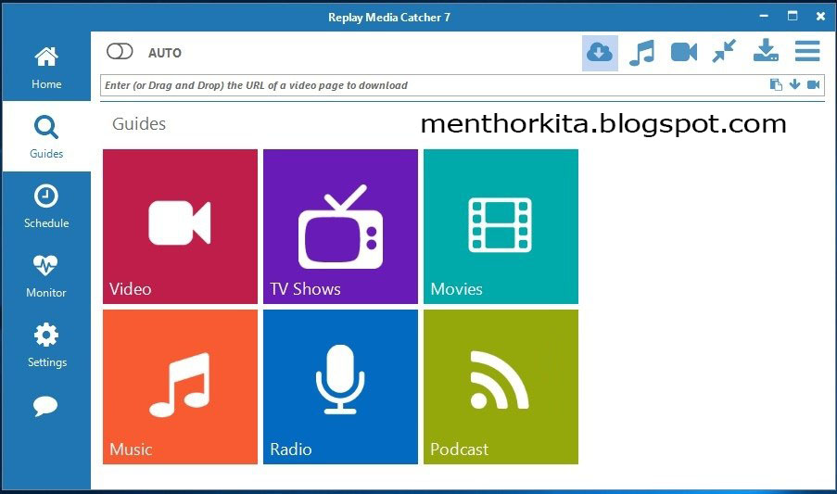The height and width of the screenshot is (494, 837).
Task: Click the download-to-drive import icon
Action: pyautogui.click(x=766, y=50)
